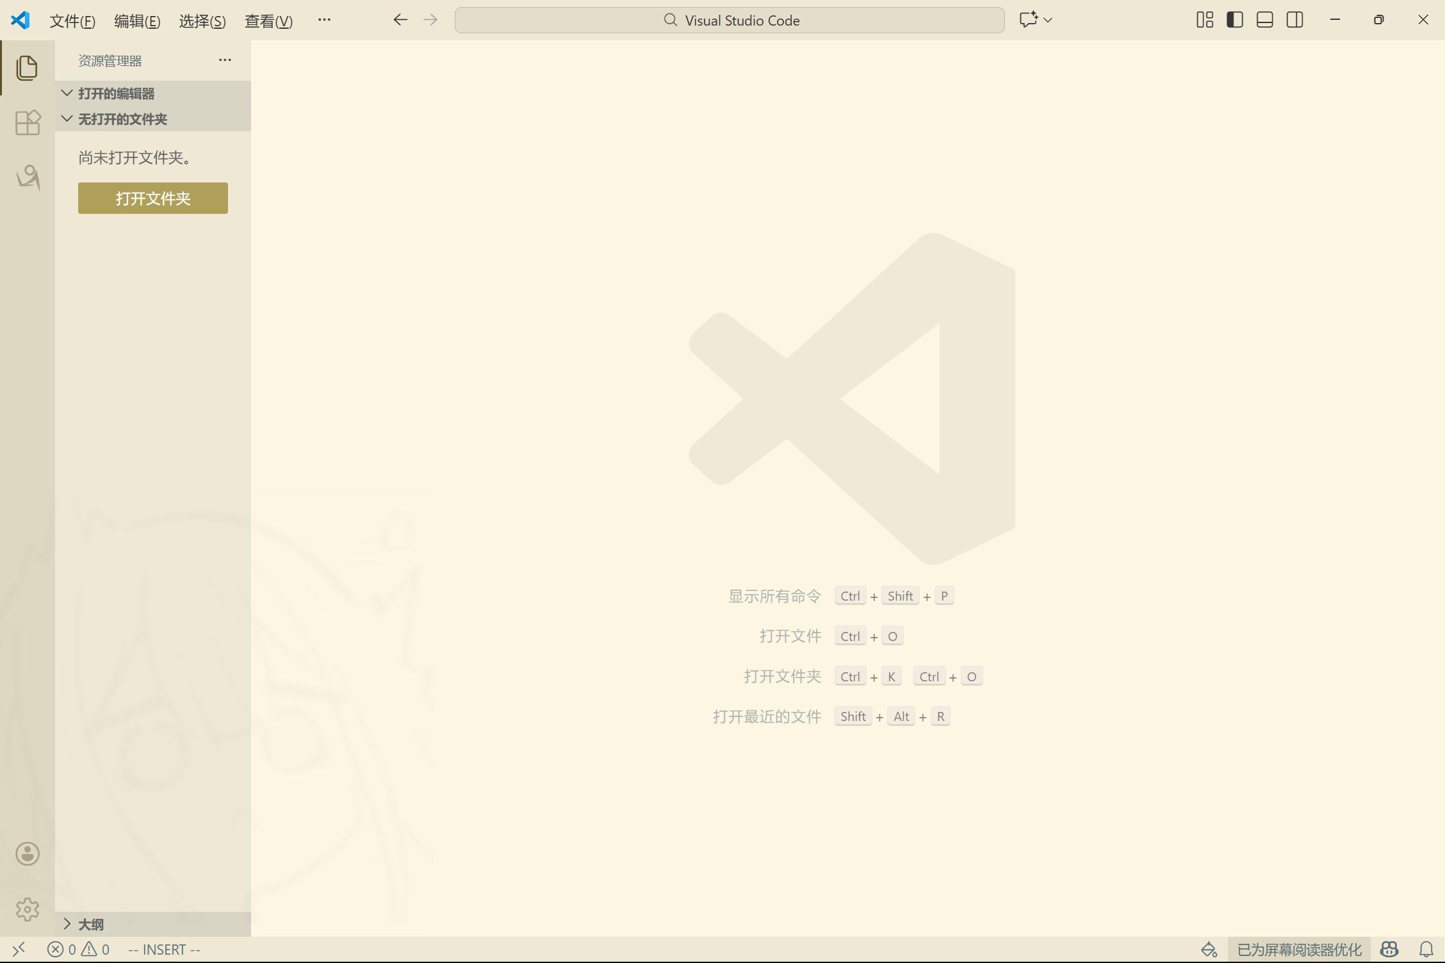Image resolution: width=1445 pixels, height=963 pixels.
Task: Open the Customize Layout icon
Action: (1205, 20)
